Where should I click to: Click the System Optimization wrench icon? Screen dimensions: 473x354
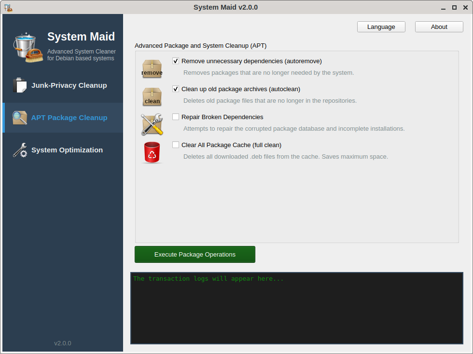pyautogui.click(x=20, y=150)
